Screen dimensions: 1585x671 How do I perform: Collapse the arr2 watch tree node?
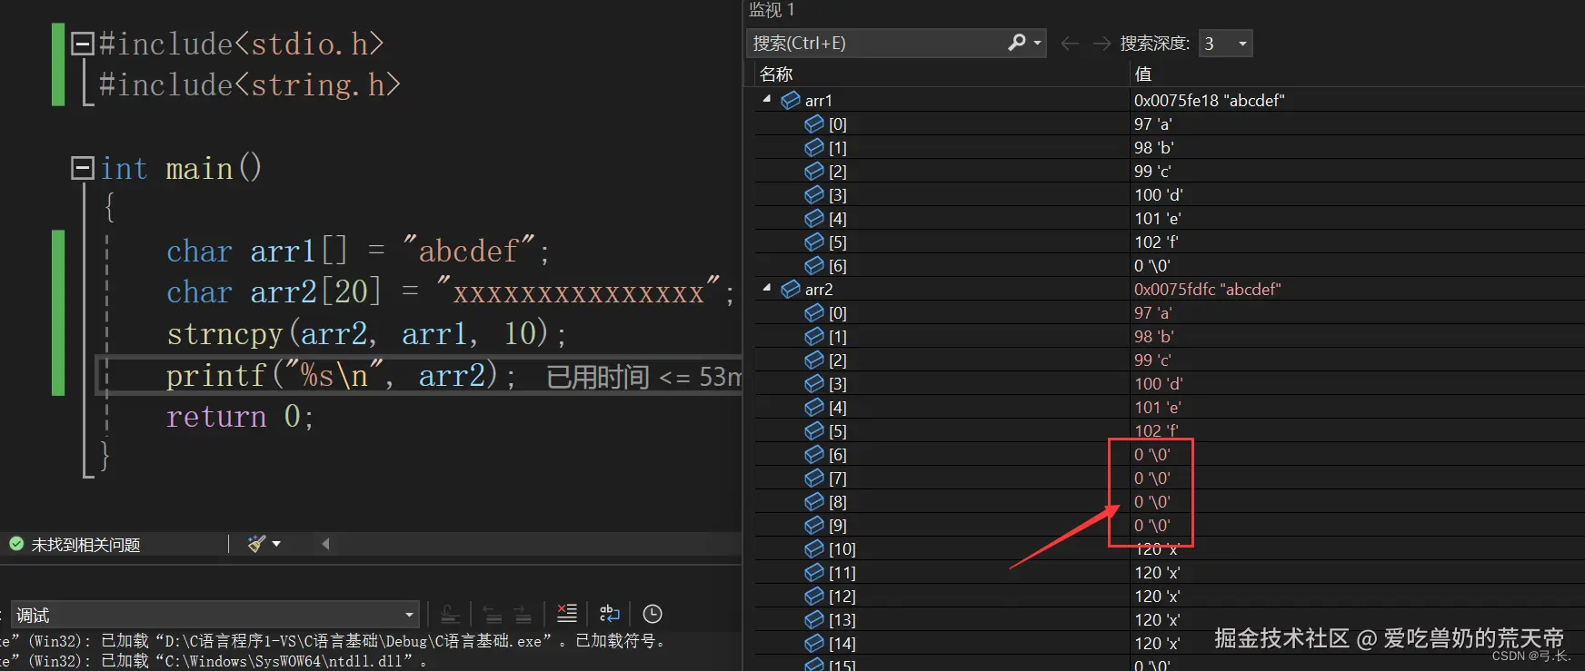(x=767, y=288)
